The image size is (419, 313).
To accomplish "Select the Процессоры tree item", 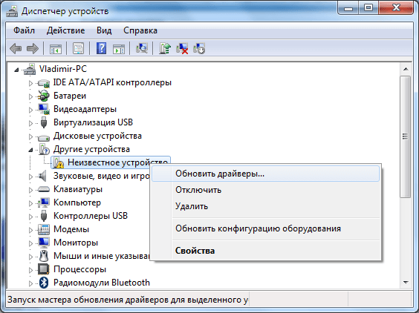I will pos(79,269).
